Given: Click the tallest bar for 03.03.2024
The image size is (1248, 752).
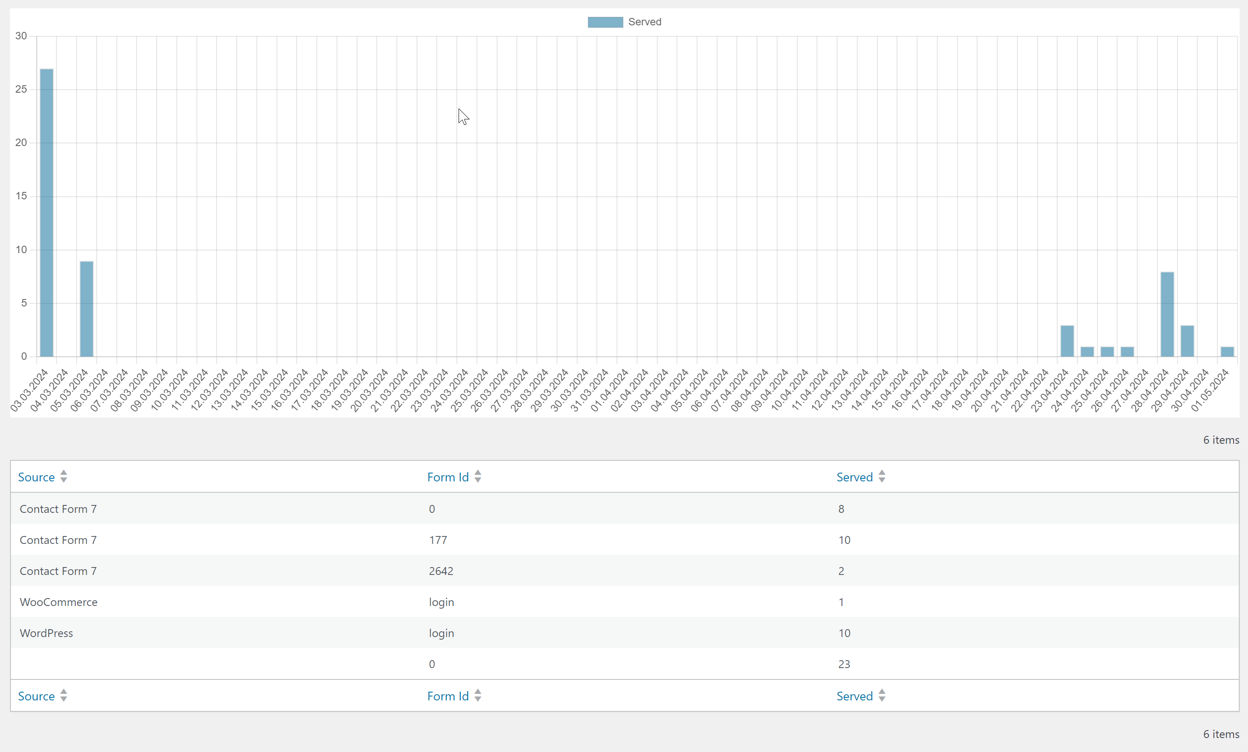Looking at the screenshot, I should (46, 212).
